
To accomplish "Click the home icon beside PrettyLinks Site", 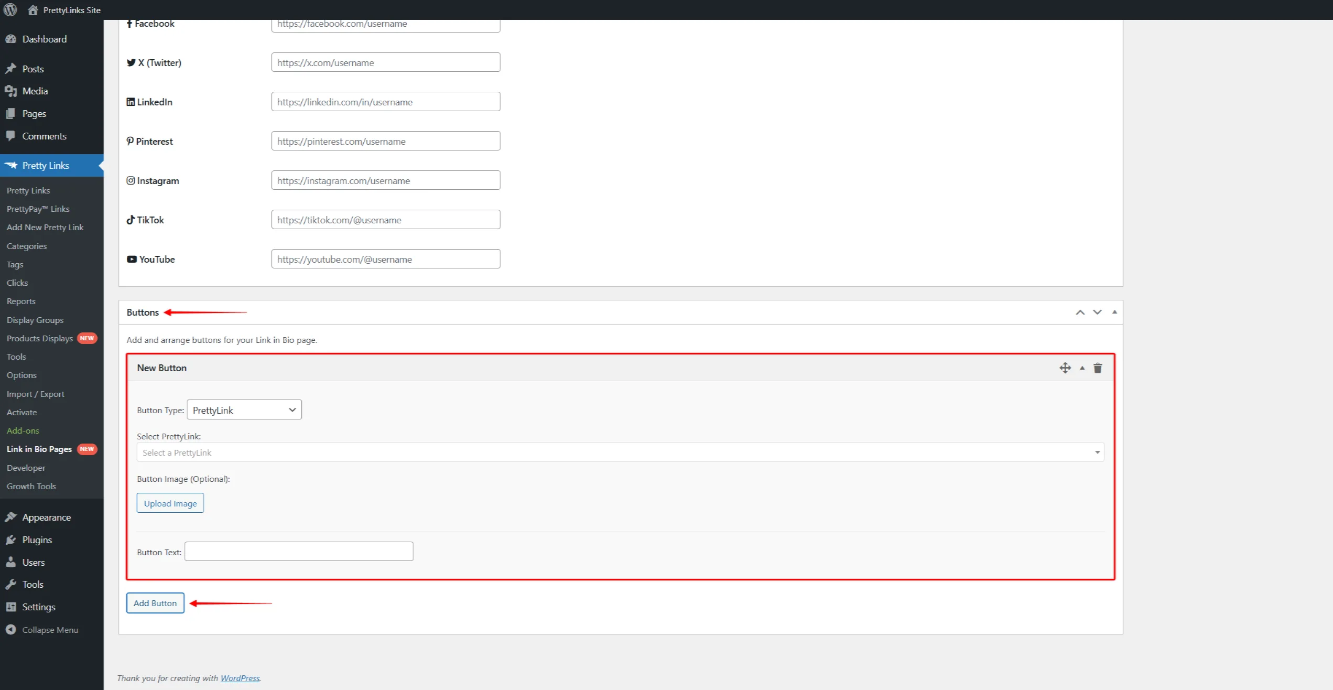I will 33,10.
